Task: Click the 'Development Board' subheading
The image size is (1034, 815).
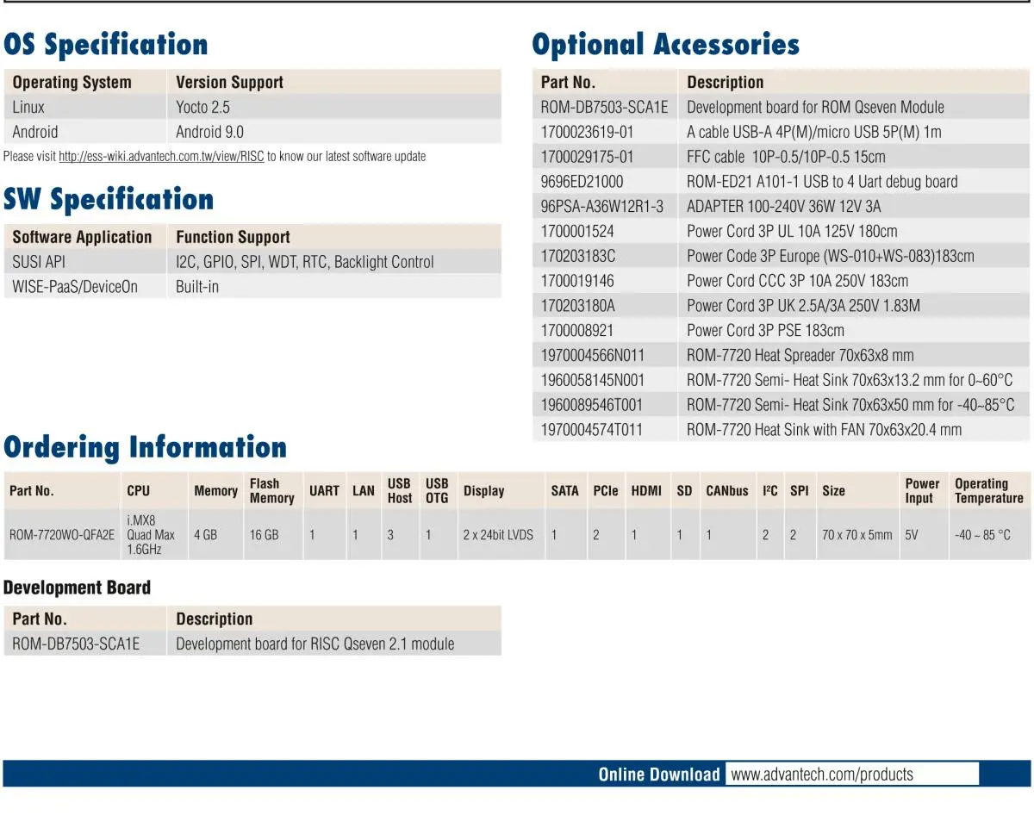Action: 77,588
